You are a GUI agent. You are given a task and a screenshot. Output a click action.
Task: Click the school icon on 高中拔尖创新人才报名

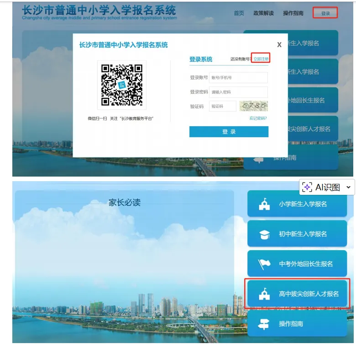[264, 294]
